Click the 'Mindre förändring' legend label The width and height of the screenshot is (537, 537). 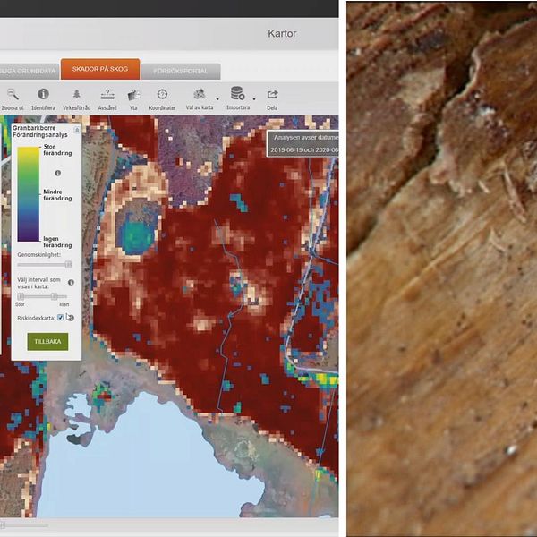pos(57,195)
